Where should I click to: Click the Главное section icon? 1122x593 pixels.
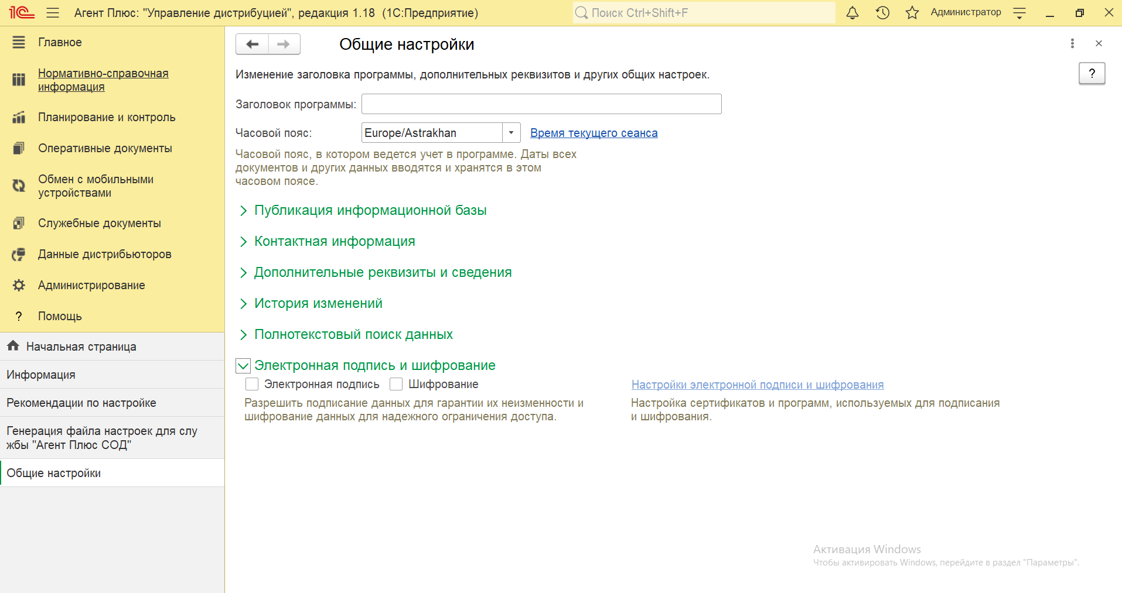pos(19,42)
